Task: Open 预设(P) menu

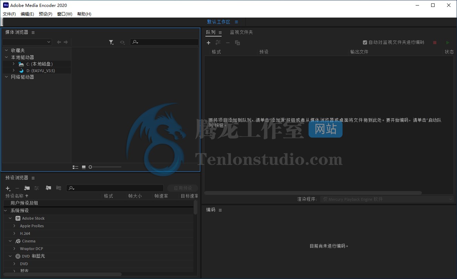Action: (45, 14)
